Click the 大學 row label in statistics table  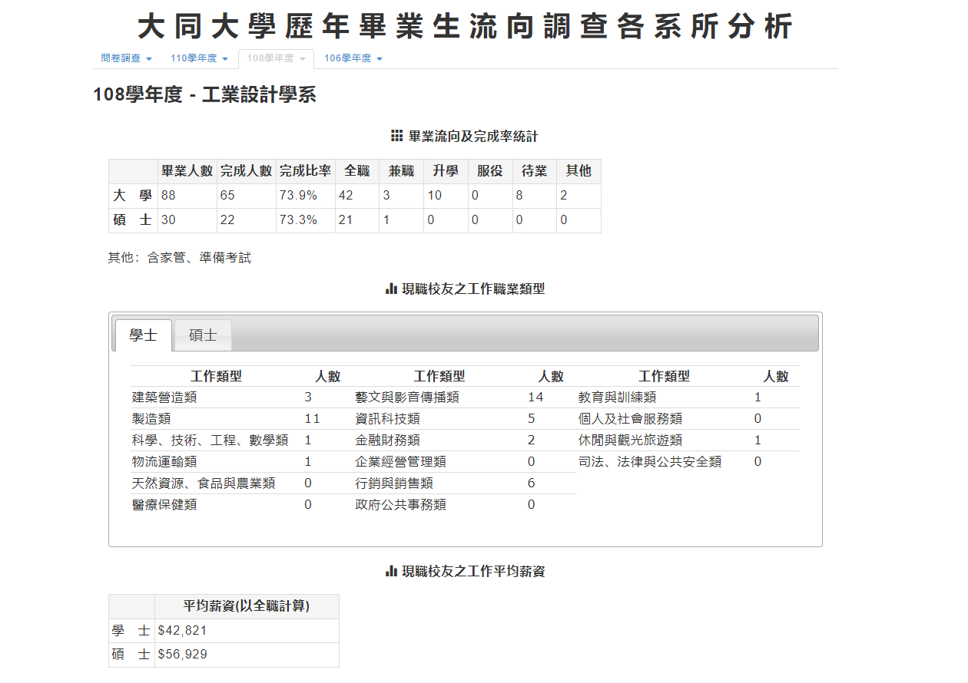pos(133,196)
